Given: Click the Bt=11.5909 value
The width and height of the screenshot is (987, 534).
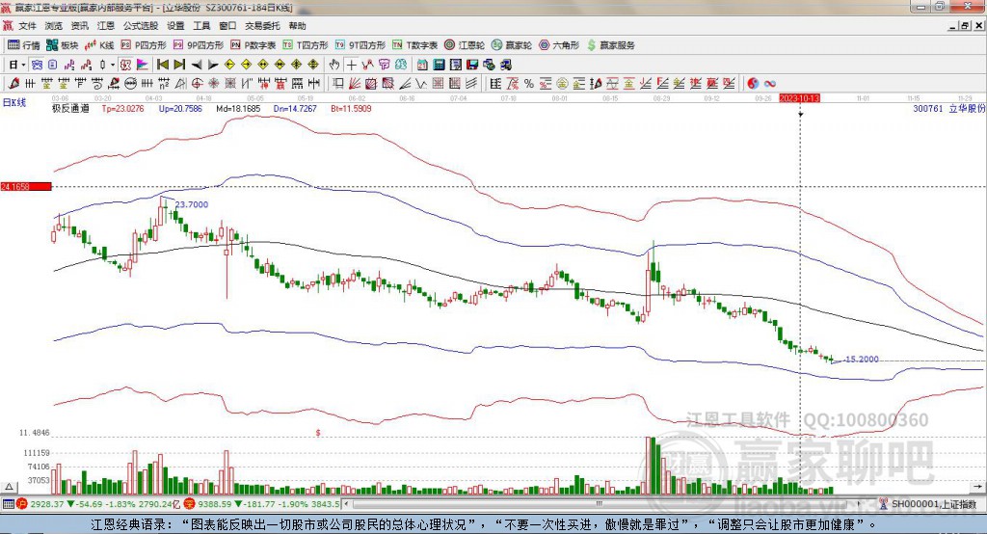Looking at the screenshot, I should [351, 108].
